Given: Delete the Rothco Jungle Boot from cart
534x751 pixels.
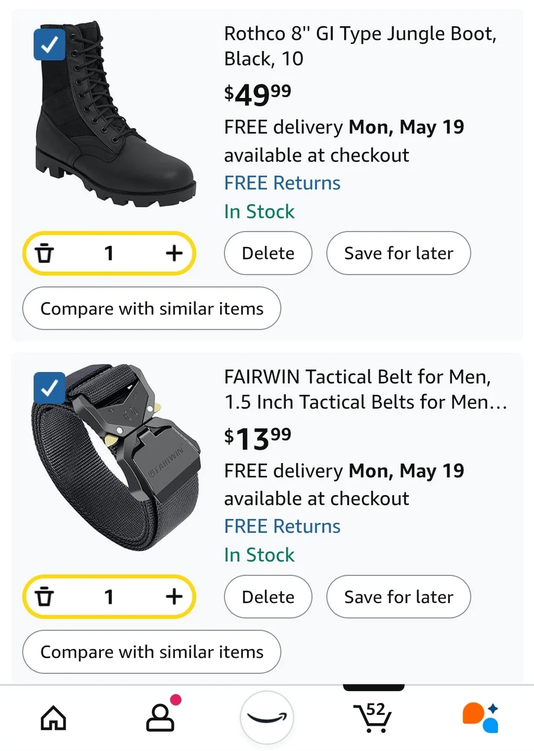Looking at the screenshot, I should [x=268, y=253].
